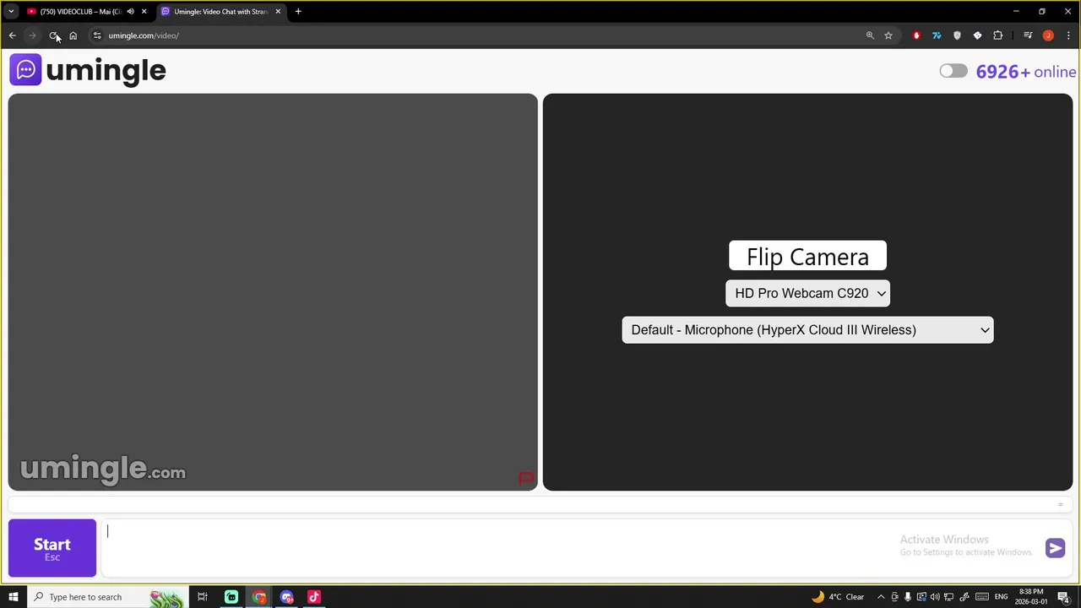The width and height of the screenshot is (1081, 608).
Task: Bookmark this page with the star icon
Action: [888, 35]
